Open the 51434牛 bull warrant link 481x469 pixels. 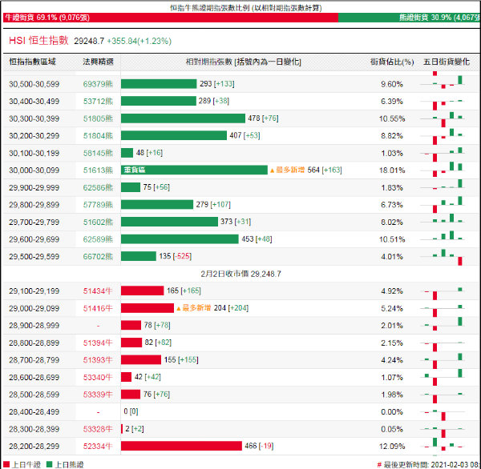click(98, 291)
